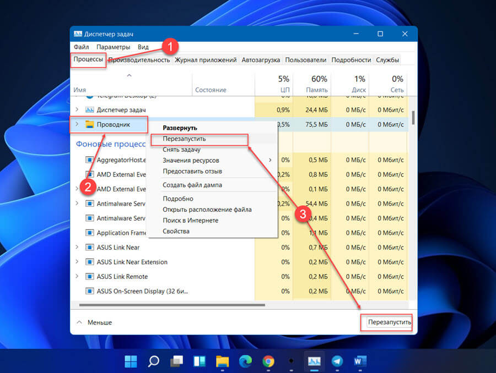Switch to Производительность tab
Image resolution: width=496 pixels, height=373 pixels.
click(x=139, y=60)
